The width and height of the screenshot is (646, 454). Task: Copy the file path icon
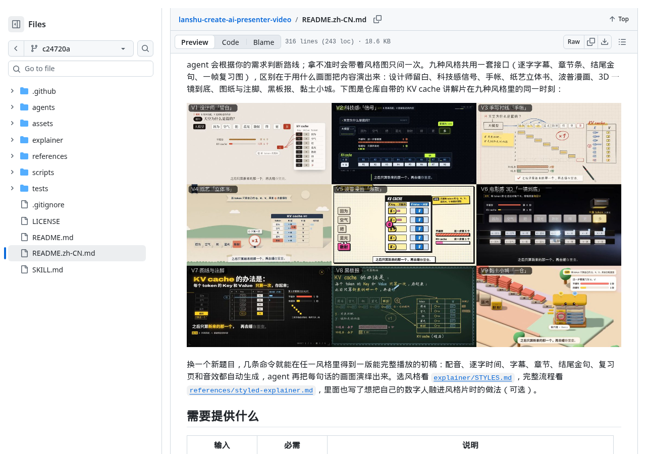click(x=378, y=19)
